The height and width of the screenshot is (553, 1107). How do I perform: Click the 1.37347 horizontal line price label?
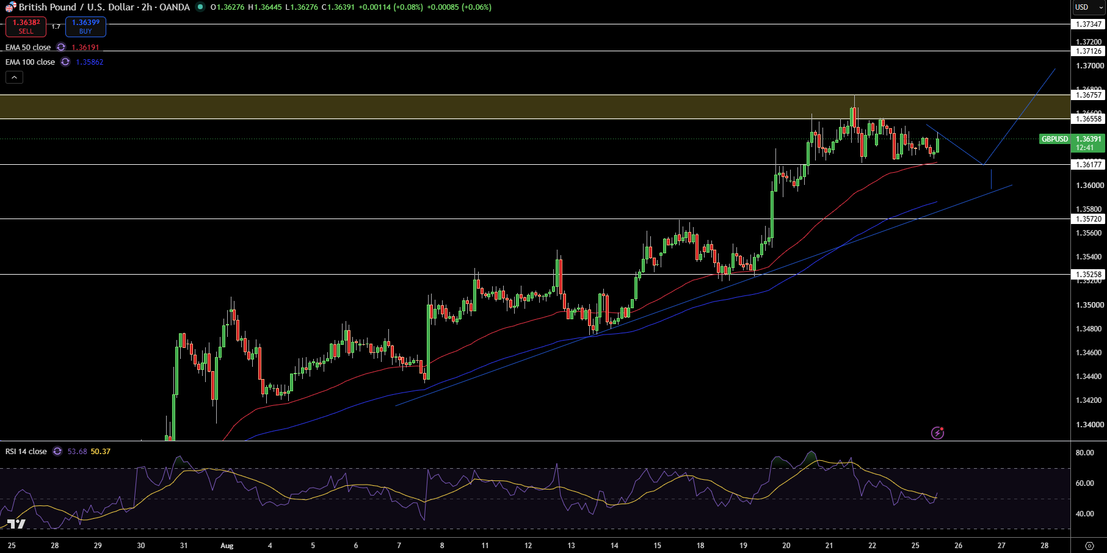(x=1089, y=24)
